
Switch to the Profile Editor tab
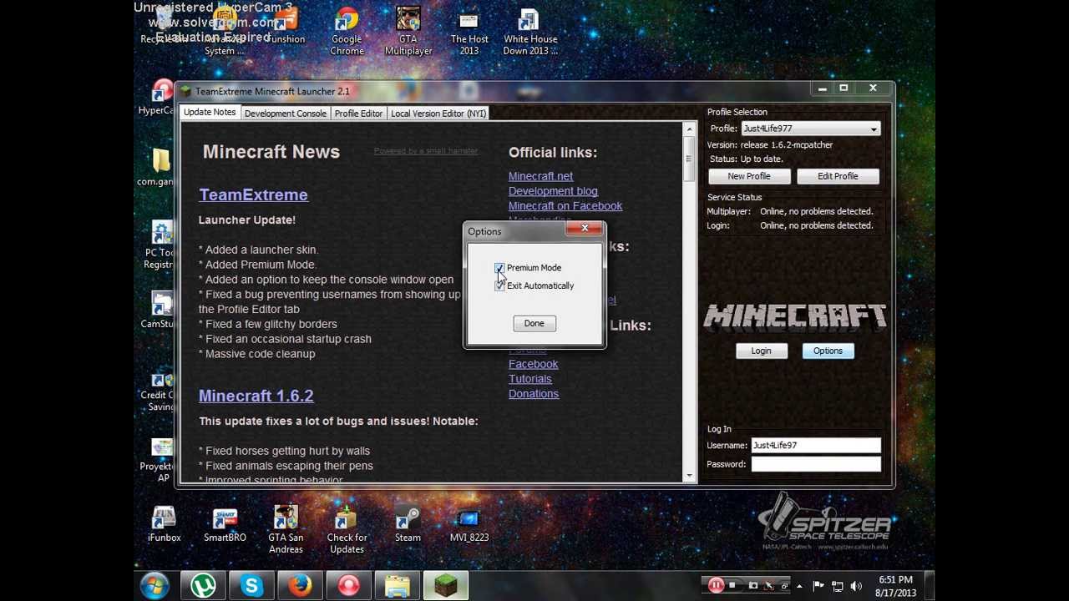(x=358, y=114)
